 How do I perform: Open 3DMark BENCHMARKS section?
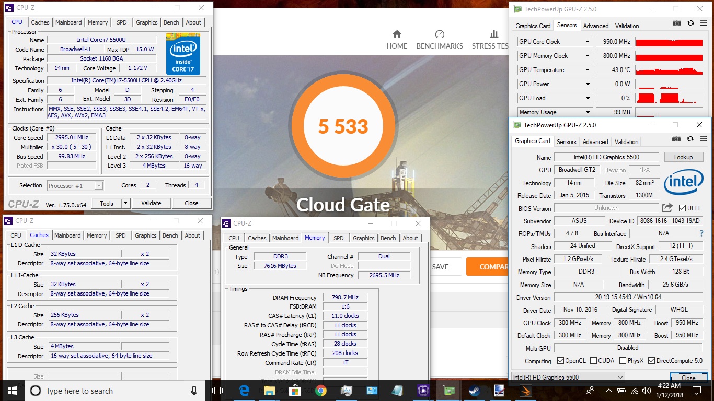point(440,40)
